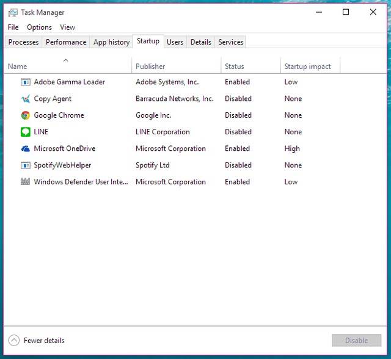Screen dimensions: 391x359
Task: Click Windows Defender's Microsoft Corporation publisher cell
Action: click(x=170, y=181)
